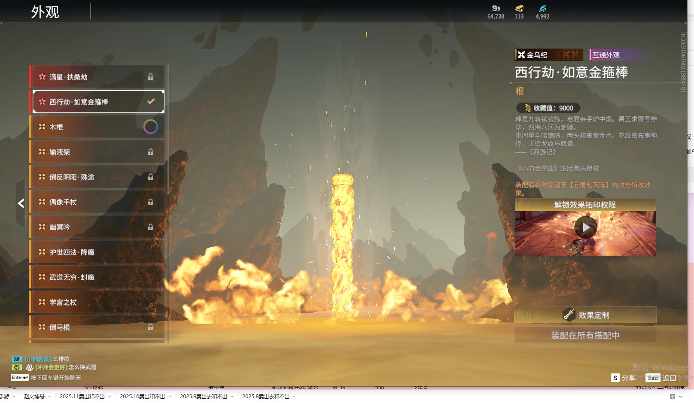Click the gold coin currency icon

pyautogui.click(x=496, y=8)
